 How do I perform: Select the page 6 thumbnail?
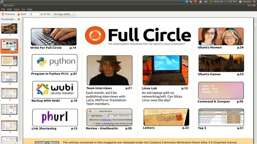pyautogui.click(x=9, y=109)
